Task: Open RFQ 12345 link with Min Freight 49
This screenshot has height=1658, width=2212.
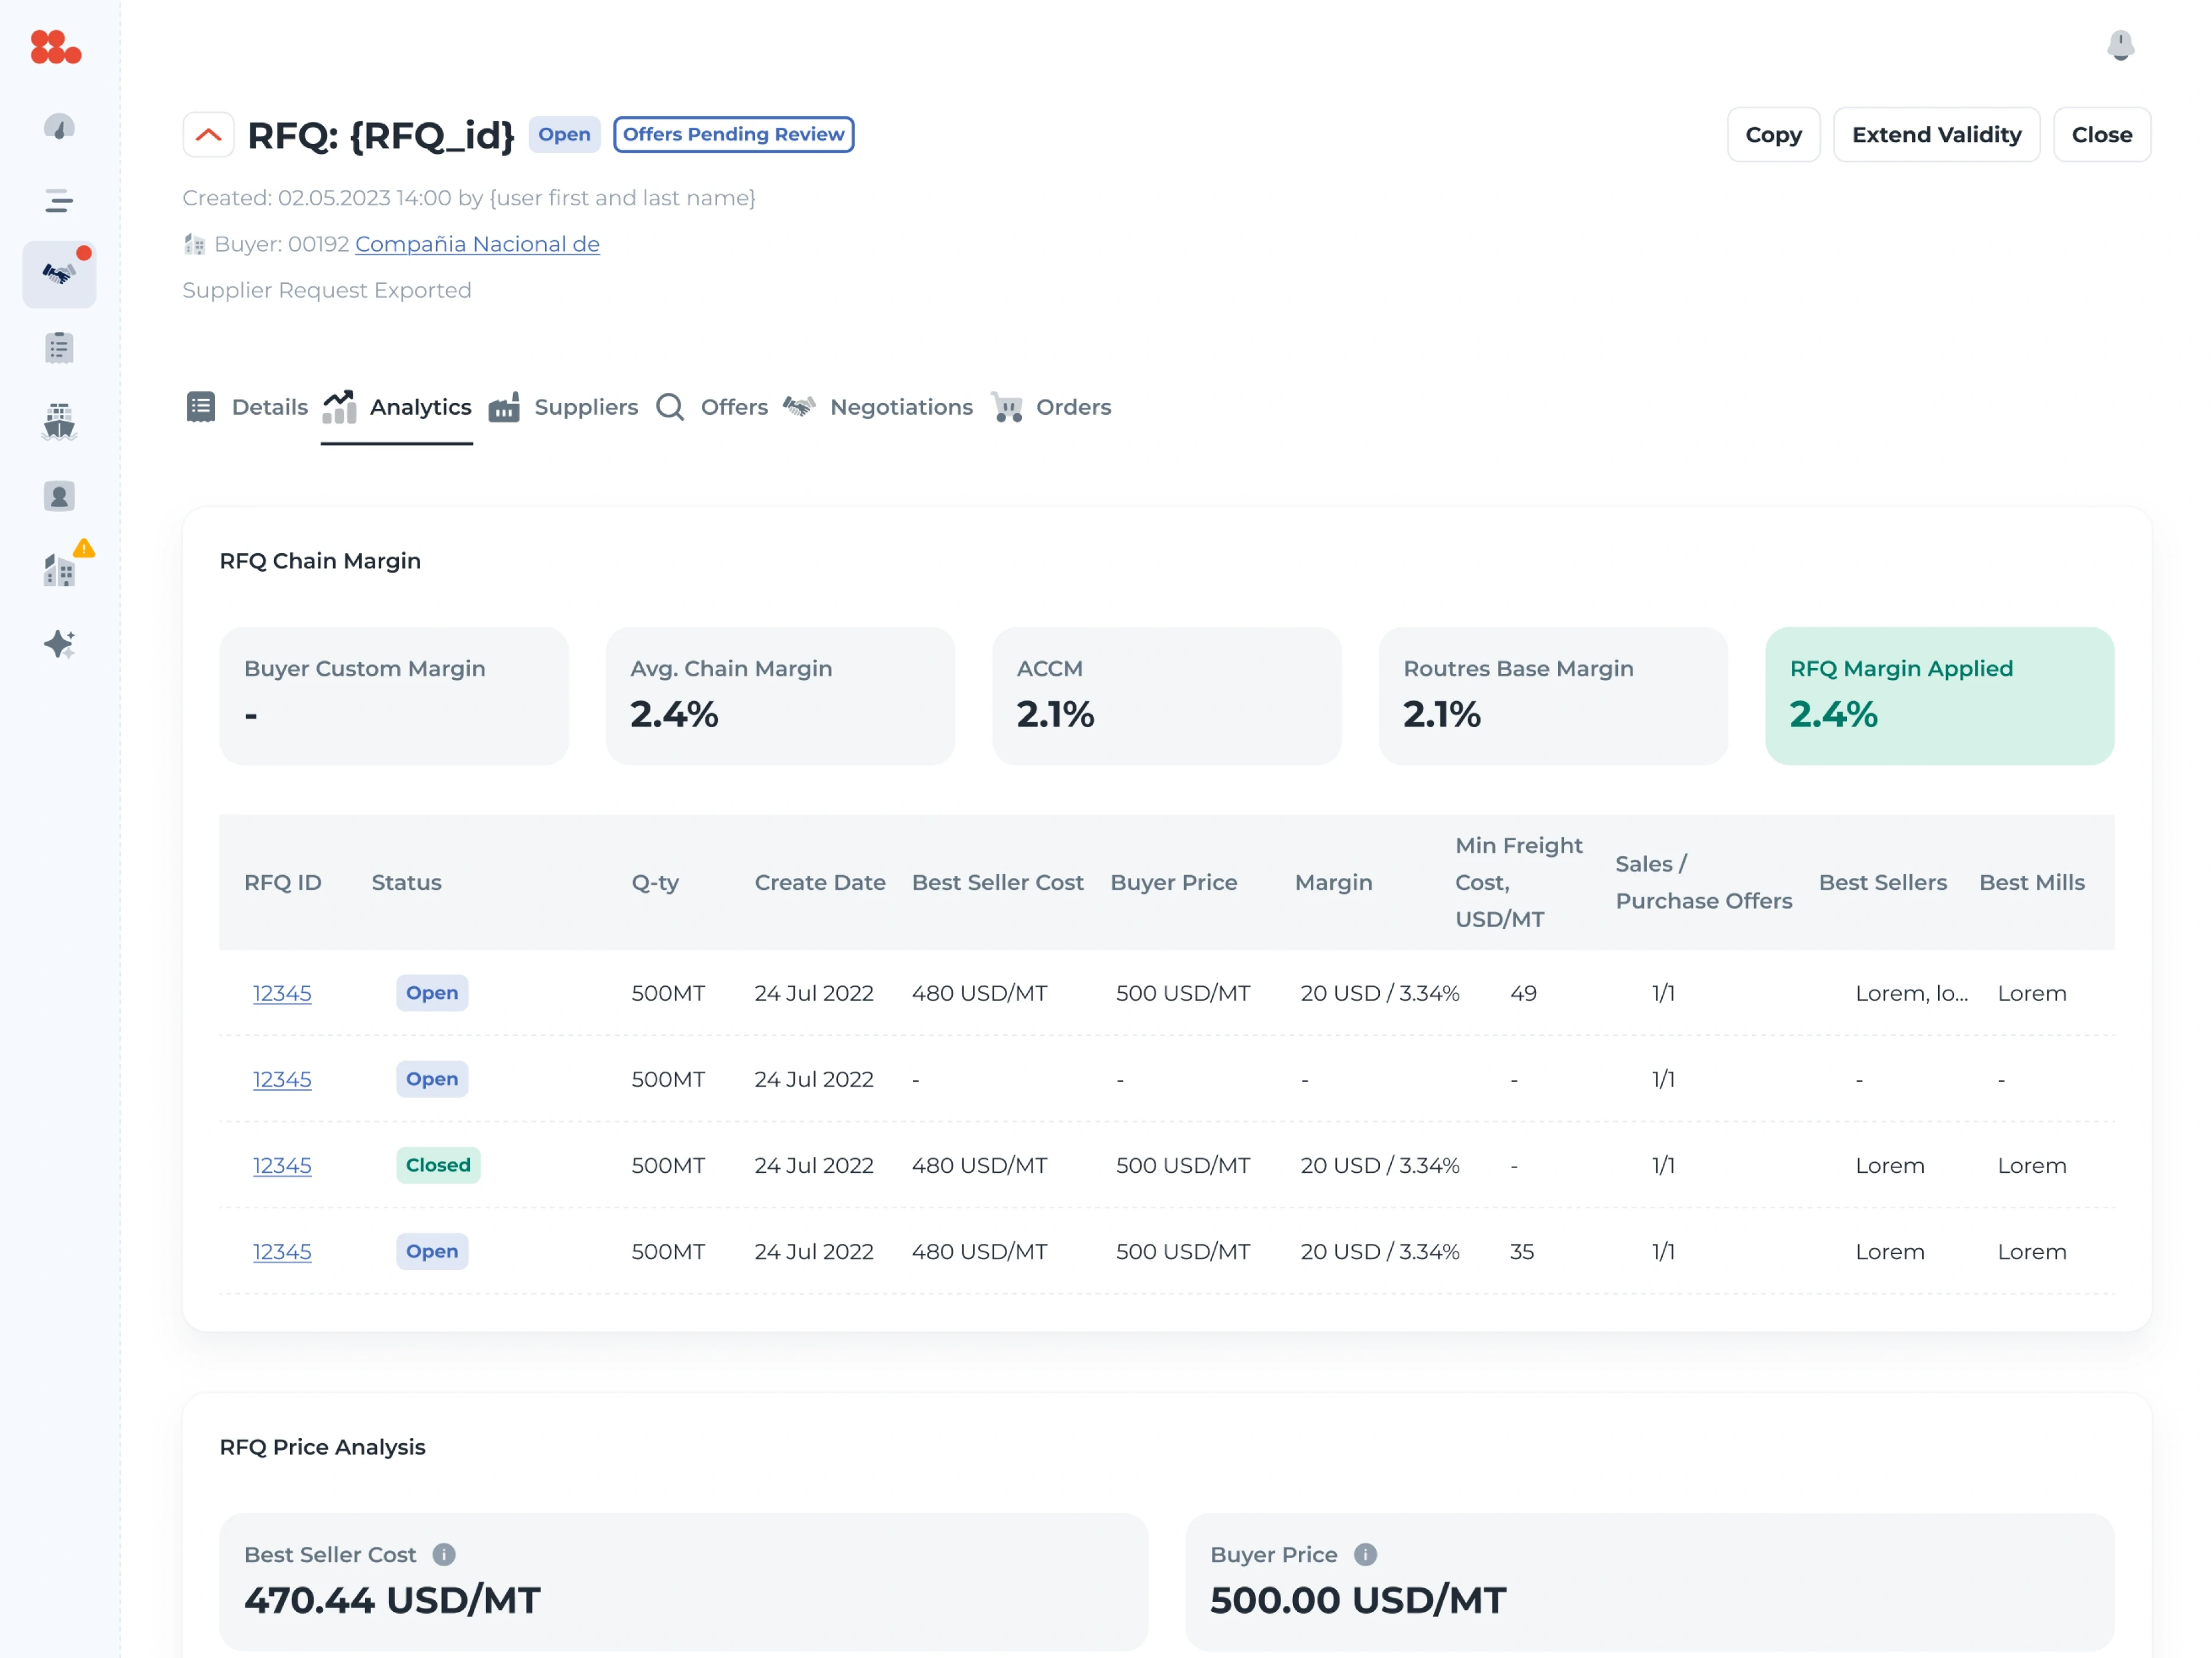Action: 282,993
